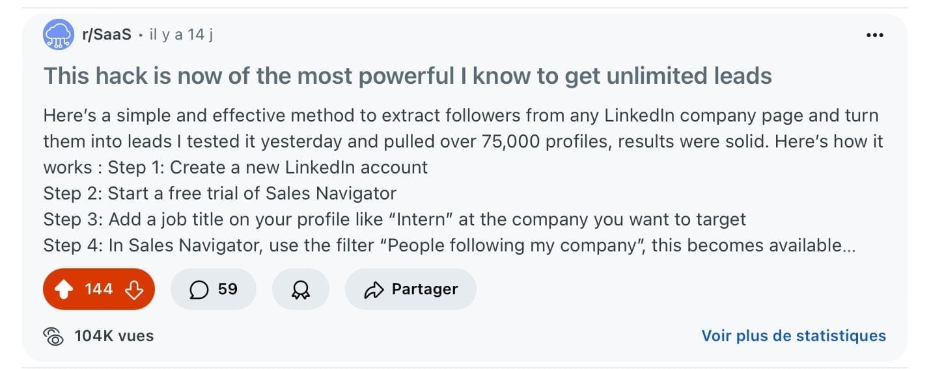Click the share arrow icon

(374, 289)
